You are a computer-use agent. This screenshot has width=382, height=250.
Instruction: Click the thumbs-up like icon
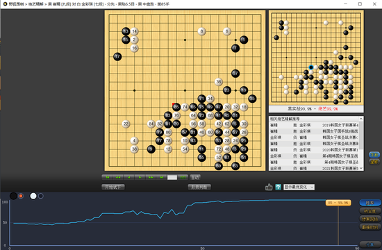click(x=269, y=187)
